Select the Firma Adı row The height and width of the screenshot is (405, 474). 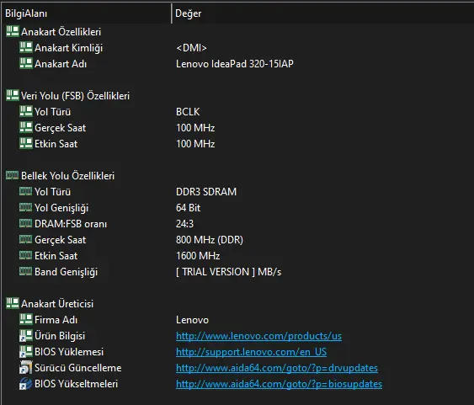coord(237,319)
